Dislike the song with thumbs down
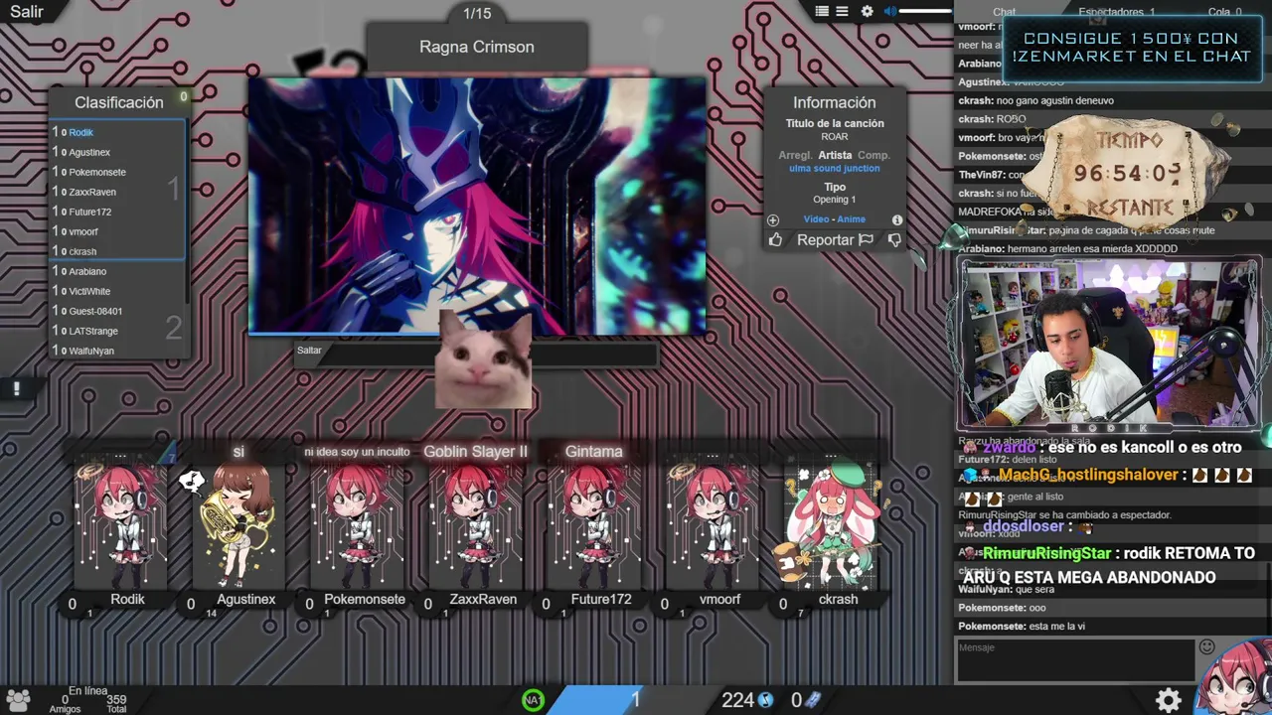Image resolution: width=1272 pixels, height=715 pixels. tap(894, 239)
